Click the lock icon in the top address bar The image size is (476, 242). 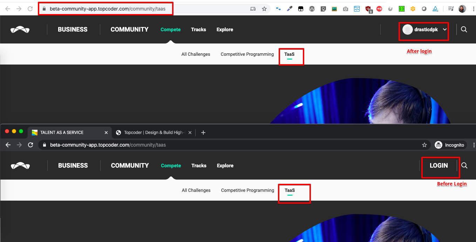coord(44,9)
